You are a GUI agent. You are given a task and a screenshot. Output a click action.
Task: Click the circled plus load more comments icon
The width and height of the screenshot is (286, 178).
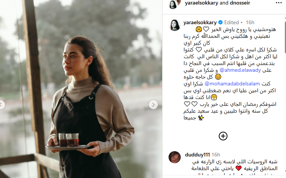pos(223,136)
